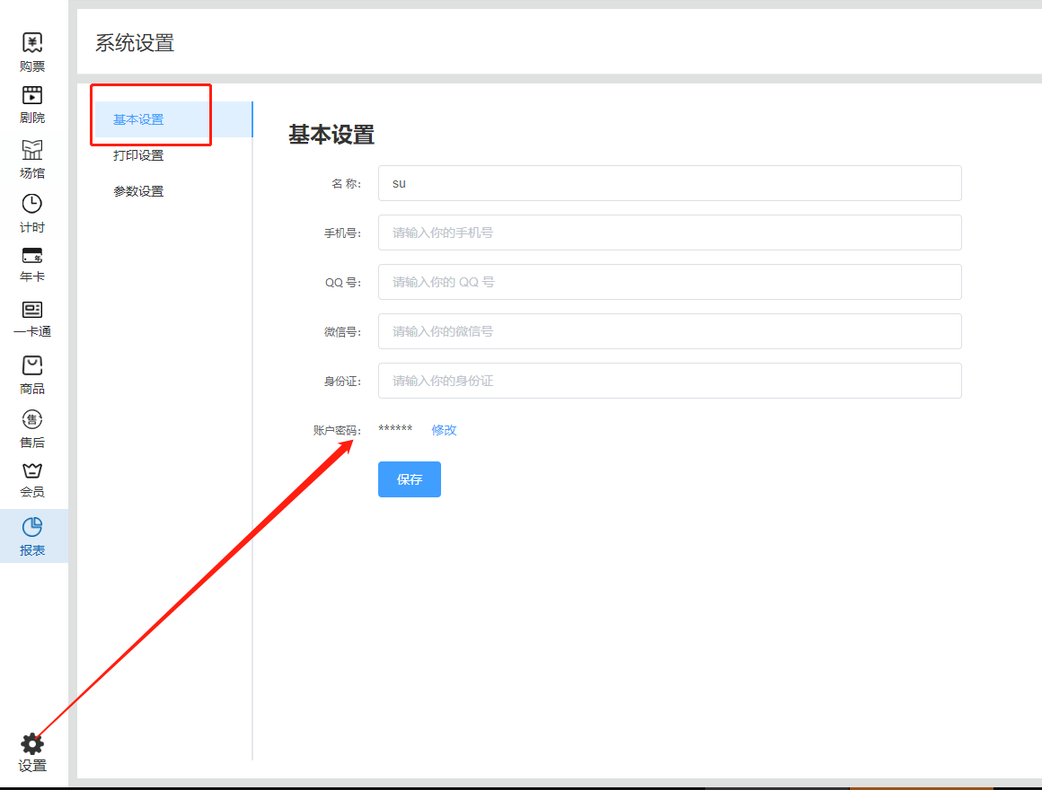Image resolution: width=1042 pixels, height=790 pixels.
Task: Select the 一卡通 card icon
Action: 32,310
